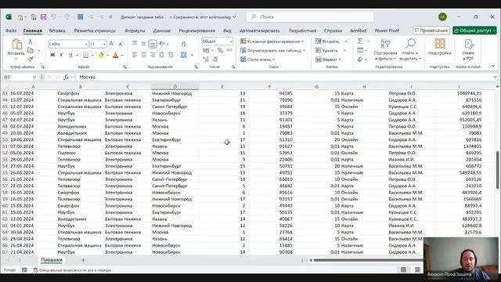Image resolution: width=501 pixels, height=282 pixels.
Task: Select the Продажи sheet tab
Action: [52, 260]
